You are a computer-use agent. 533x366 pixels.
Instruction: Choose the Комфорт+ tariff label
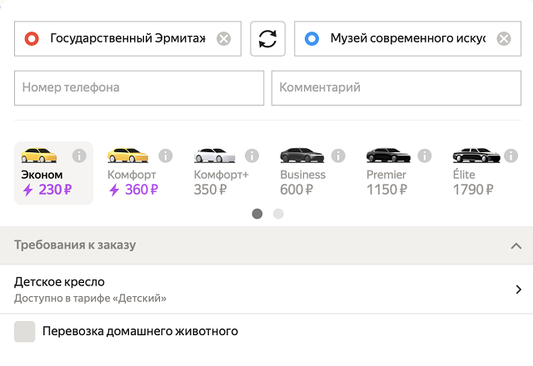[222, 175]
